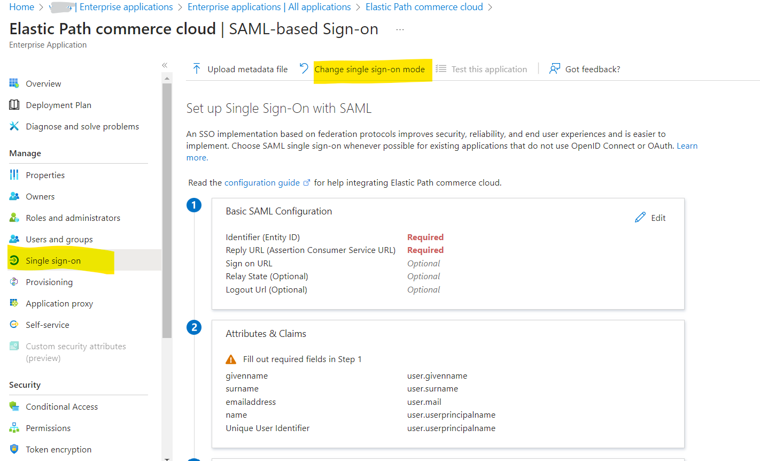Open Provisioning in the sidebar
The image size is (760, 461).
(49, 282)
